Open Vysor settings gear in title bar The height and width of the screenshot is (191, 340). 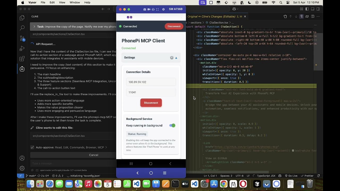click(163, 9)
